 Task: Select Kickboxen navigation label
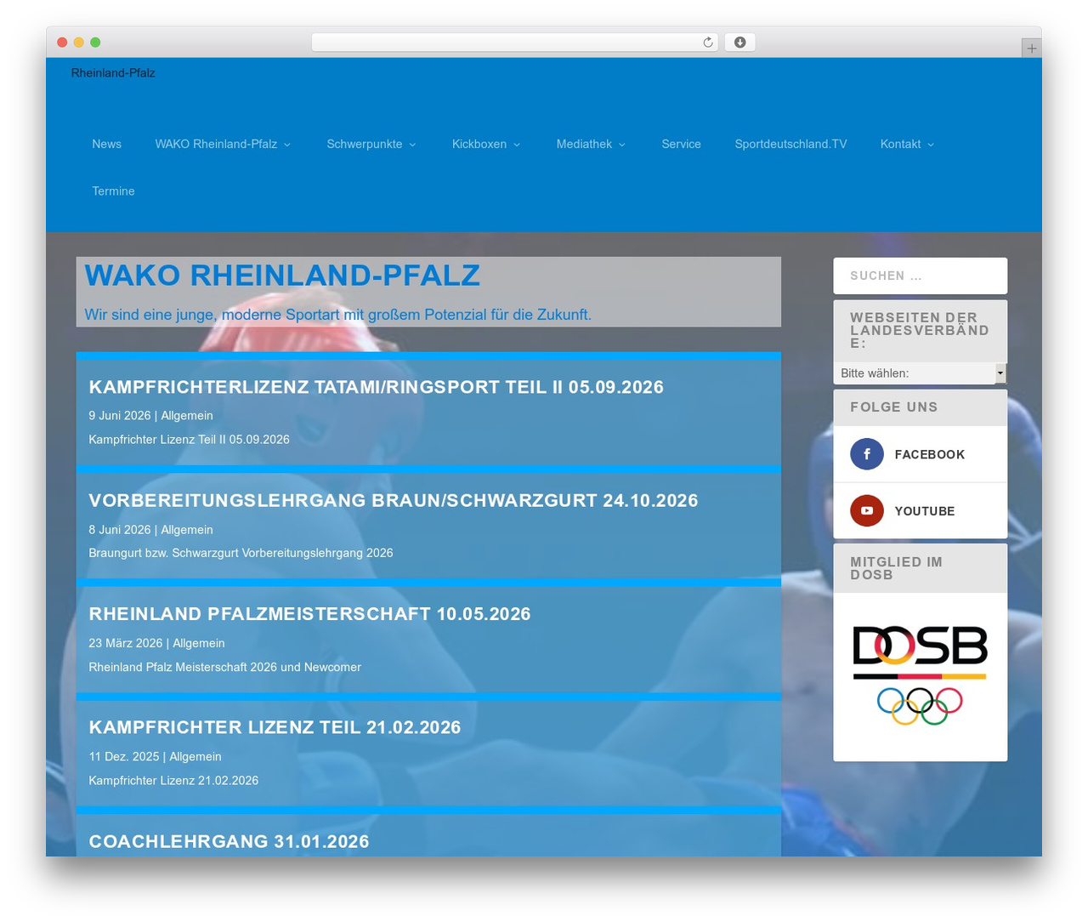click(479, 144)
